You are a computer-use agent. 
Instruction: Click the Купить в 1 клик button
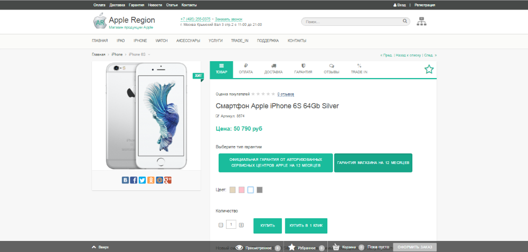click(x=306, y=225)
